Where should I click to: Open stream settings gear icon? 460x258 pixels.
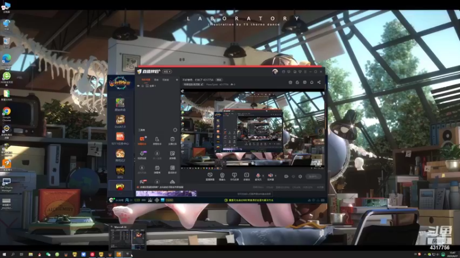300,177
